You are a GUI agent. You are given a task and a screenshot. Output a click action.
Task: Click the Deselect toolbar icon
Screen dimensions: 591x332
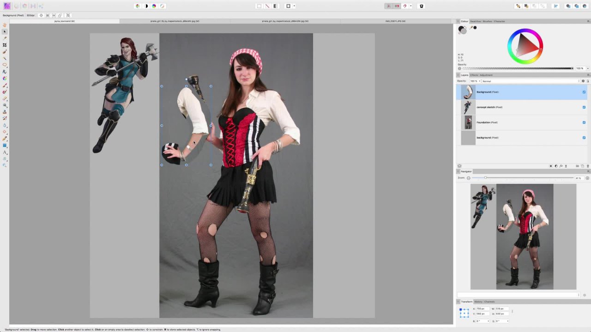pos(267,6)
